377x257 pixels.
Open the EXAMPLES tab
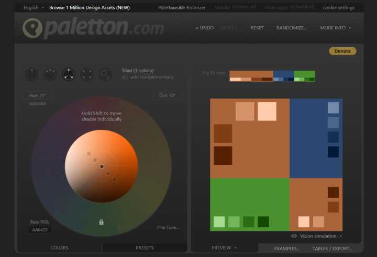click(x=287, y=249)
